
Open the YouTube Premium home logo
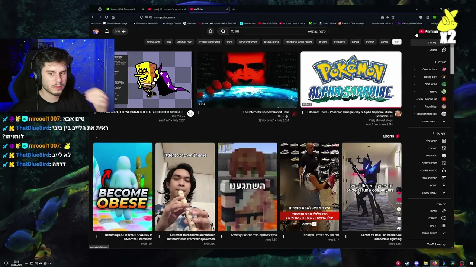pos(428,32)
